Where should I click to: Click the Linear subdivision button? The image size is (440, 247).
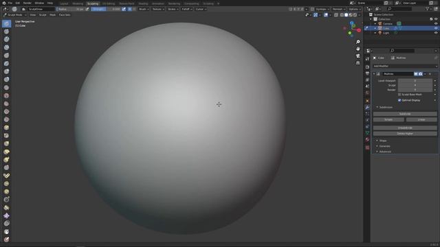[x=421, y=119]
